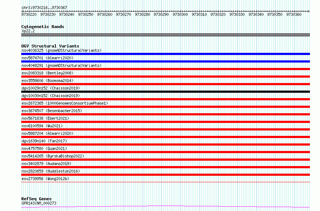Click the red bar under nsv3402879
The height and width of the screenshot is (211, 320).
(x=165, y=167)
